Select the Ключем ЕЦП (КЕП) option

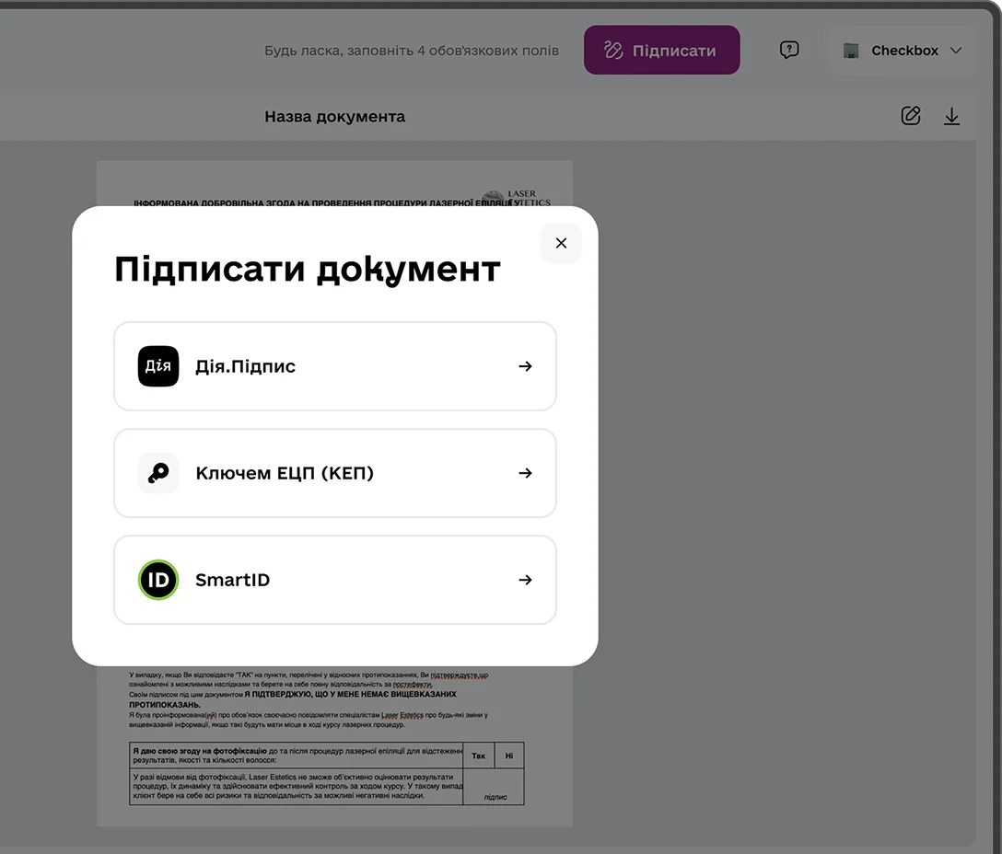[285, 473]
